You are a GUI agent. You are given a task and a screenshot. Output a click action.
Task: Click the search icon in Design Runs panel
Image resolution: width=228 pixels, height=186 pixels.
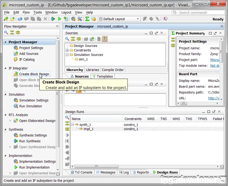67,117
